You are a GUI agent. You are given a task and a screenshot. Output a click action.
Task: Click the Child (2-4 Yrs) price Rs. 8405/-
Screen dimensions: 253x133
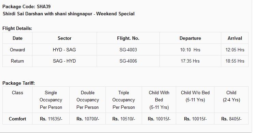point(231,119)
